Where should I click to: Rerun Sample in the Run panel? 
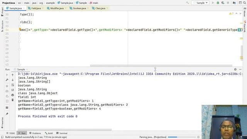(x=7, y=75)
